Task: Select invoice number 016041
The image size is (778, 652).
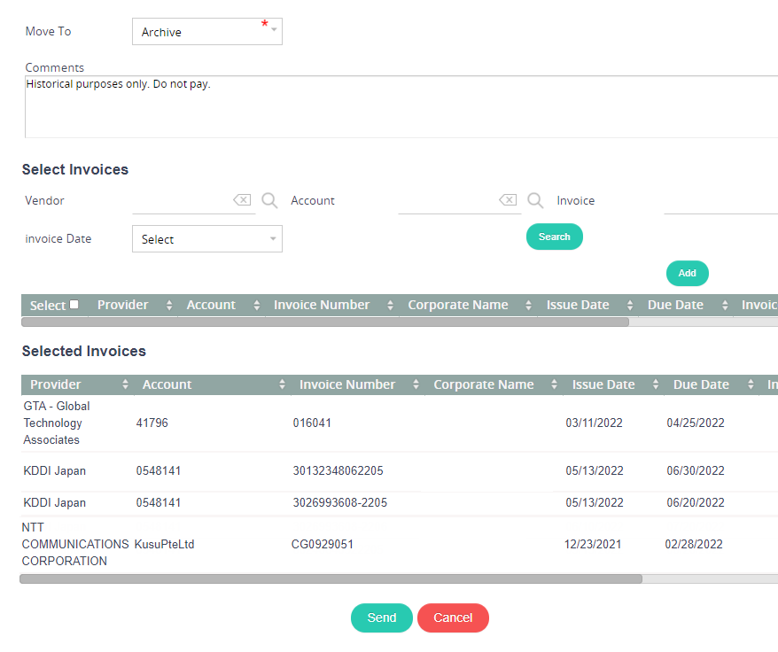Action: point(312,423)
